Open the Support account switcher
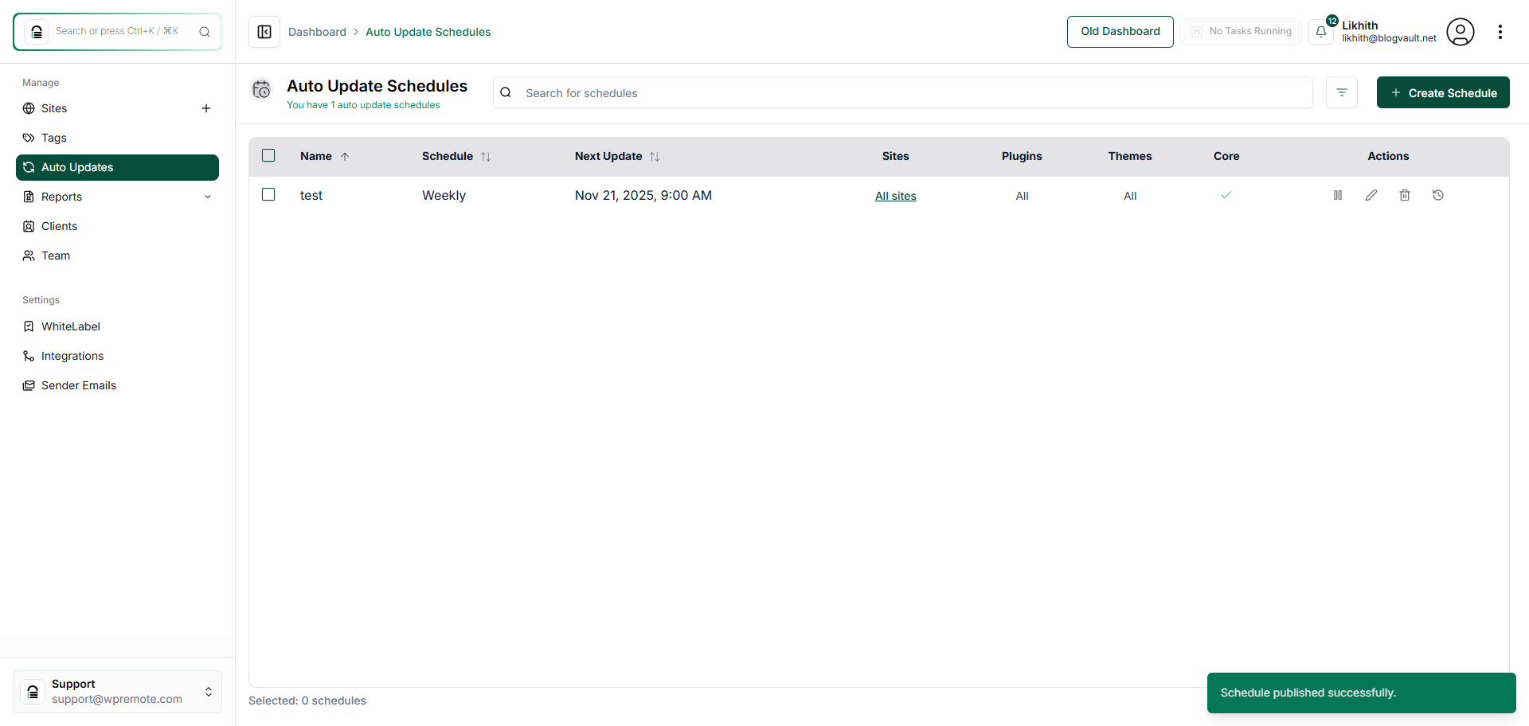 (x=117, y=691)
